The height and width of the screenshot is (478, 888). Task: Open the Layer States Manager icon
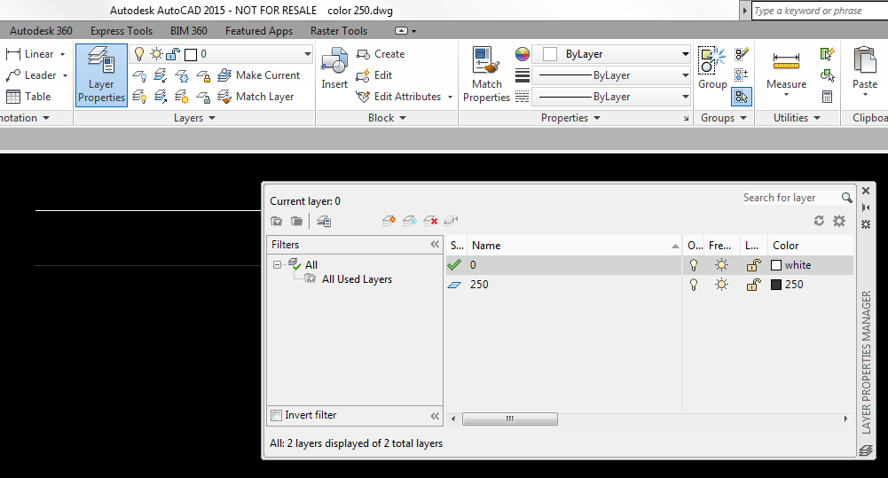pyautogui.click(x=324, y=222)
